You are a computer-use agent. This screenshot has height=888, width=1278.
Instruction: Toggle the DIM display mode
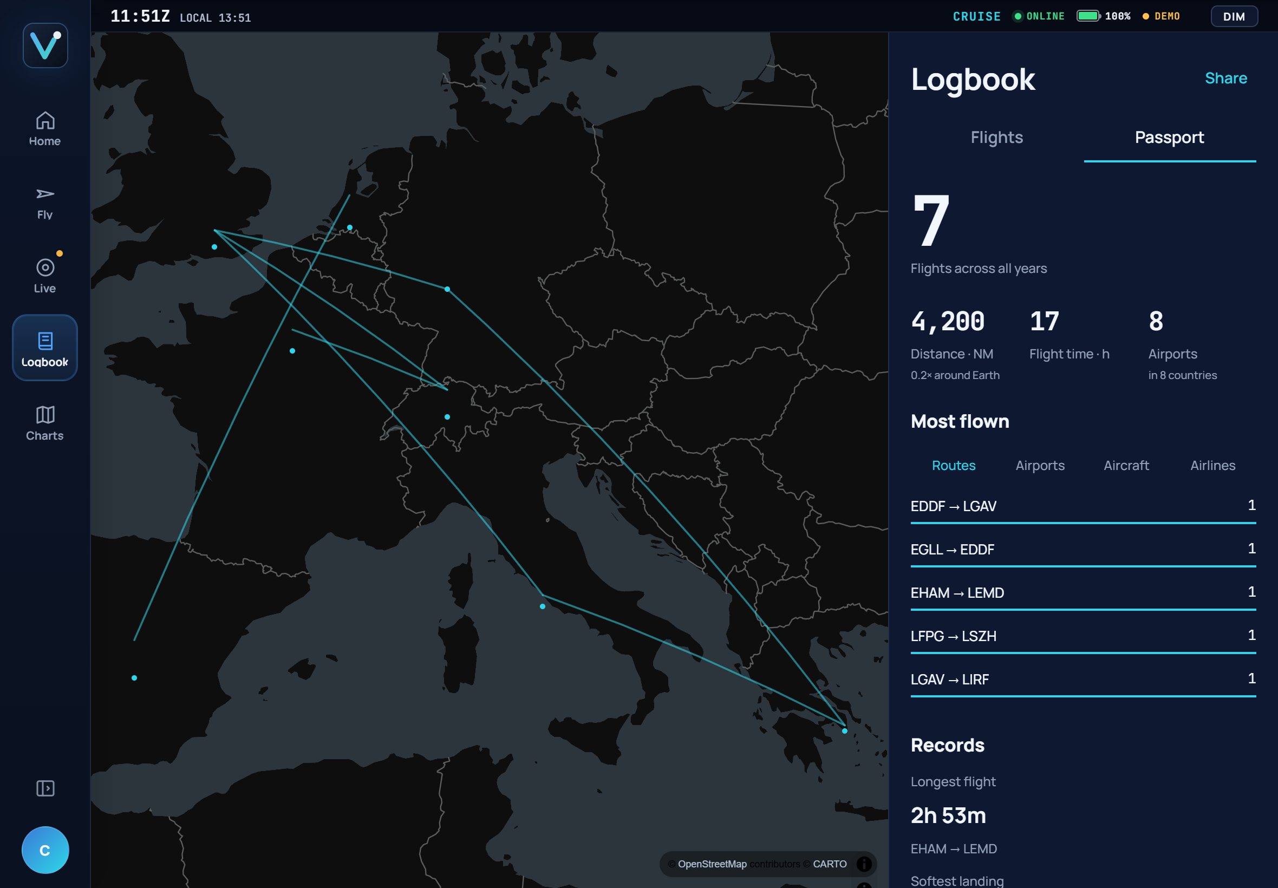tap(1234, 16)
